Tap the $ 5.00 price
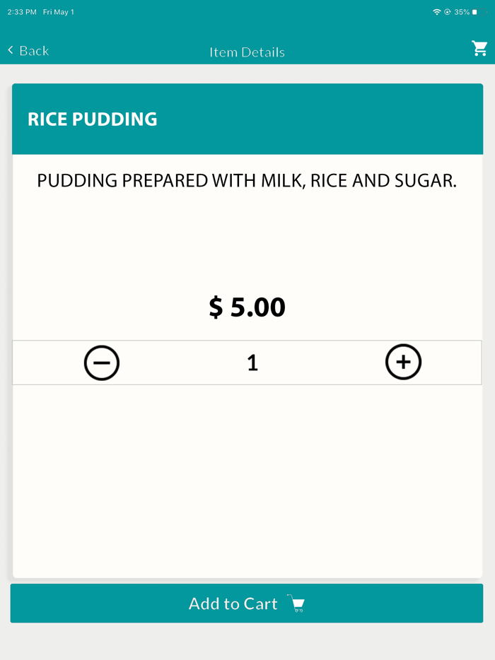This screenshot has width=495, height=660. pyautogui.click(x=247, y=307)
